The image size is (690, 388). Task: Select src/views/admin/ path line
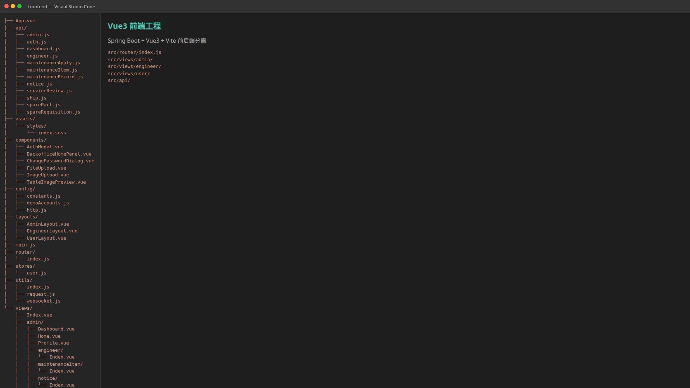pos(130,60)
